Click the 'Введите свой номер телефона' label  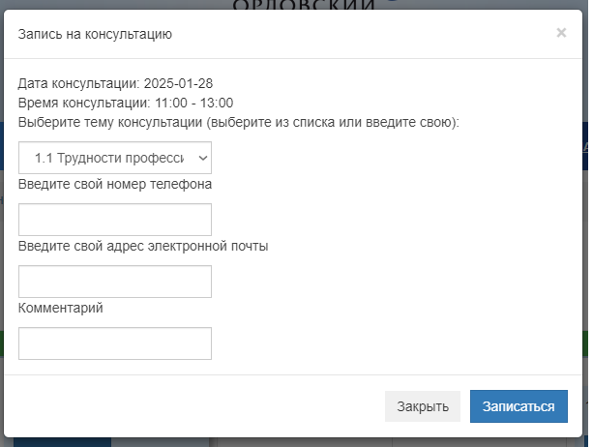(115, 184)
